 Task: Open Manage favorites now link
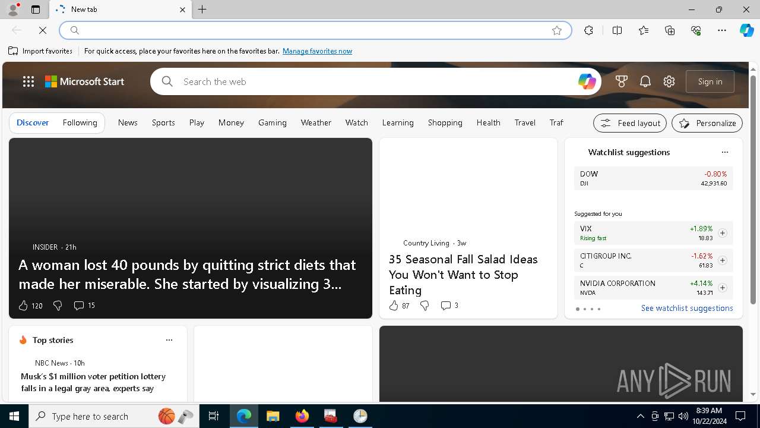pos(317,51)
